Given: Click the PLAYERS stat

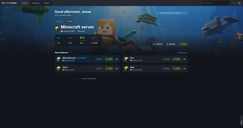Looking at the screenshot, I should (96, 40).
